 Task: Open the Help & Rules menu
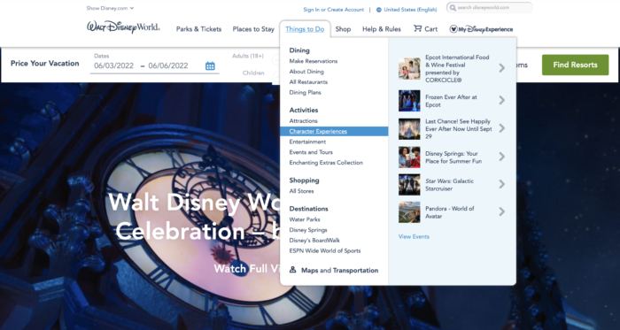click(382, 29)
